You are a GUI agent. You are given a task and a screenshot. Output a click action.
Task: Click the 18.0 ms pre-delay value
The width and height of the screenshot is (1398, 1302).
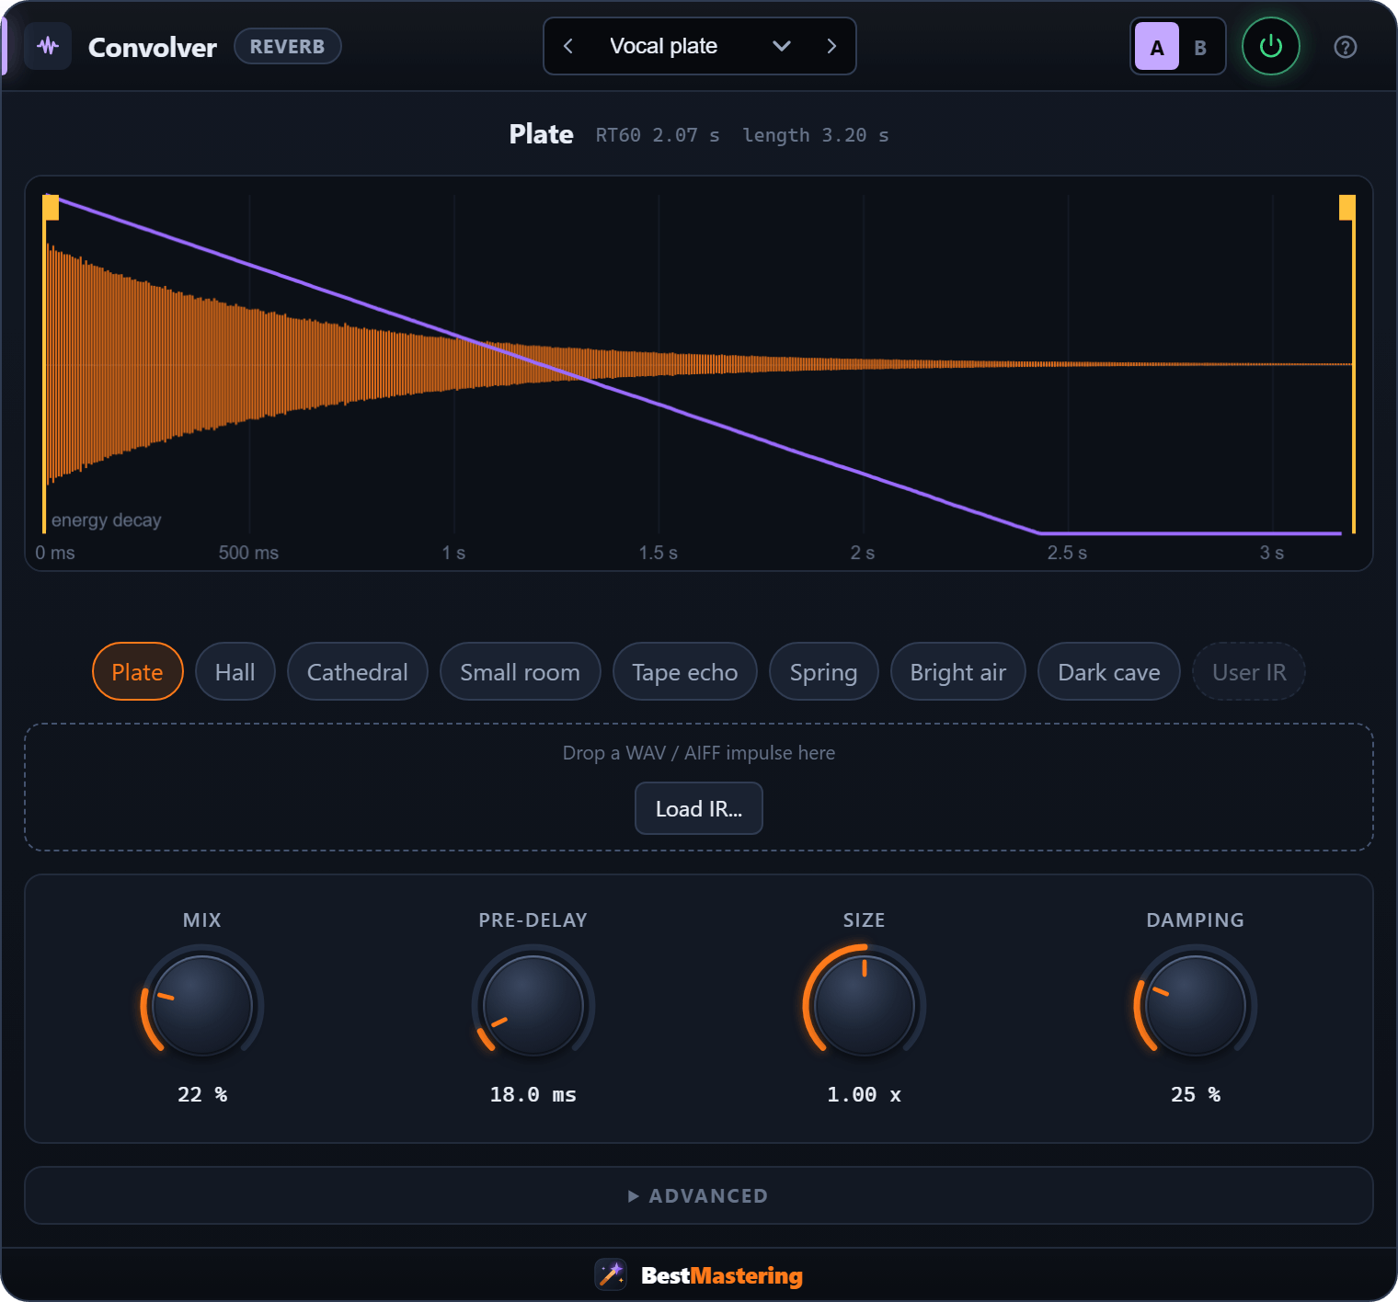[533, 1094]
